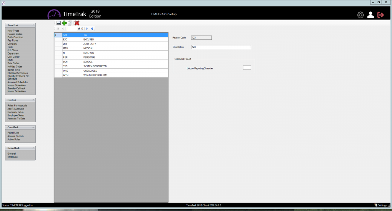The height and width of the screenshot is (211, 392).
Task: Open Daily Overtime setup
Action: point(15,37)
